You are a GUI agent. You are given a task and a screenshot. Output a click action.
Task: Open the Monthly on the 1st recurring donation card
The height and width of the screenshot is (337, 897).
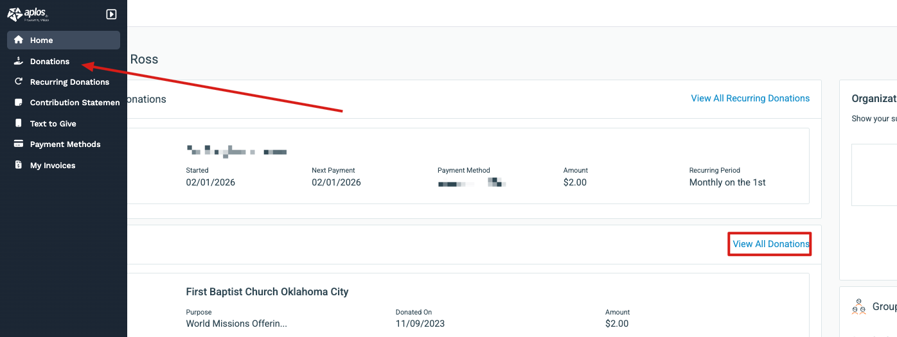point(727,182)
